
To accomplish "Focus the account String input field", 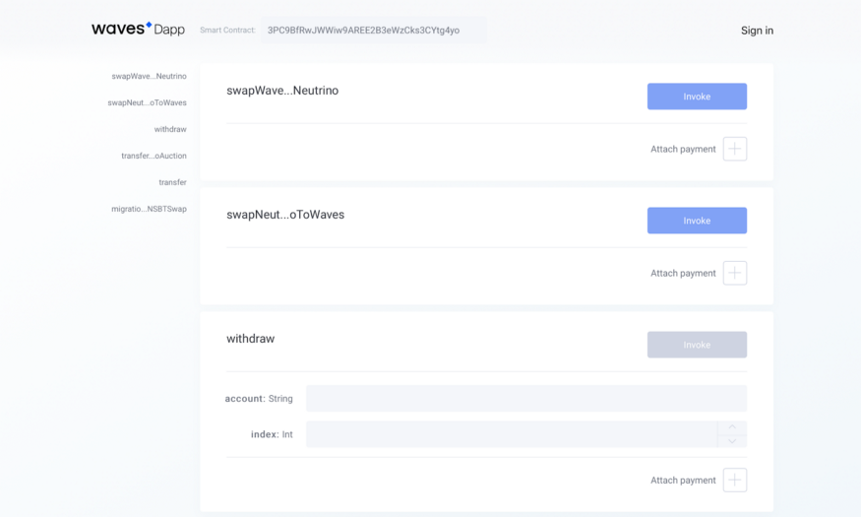I will (526, 399).
